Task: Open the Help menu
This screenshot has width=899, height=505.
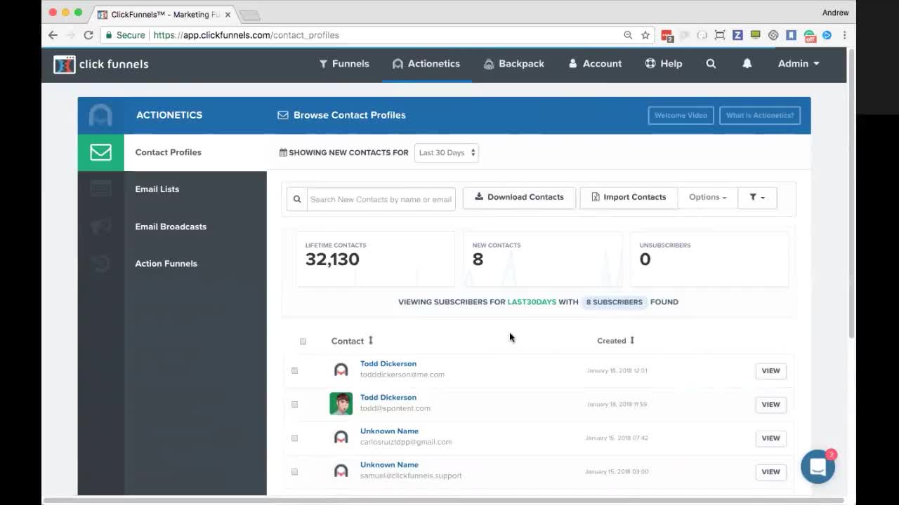Action: coord(664,64)
